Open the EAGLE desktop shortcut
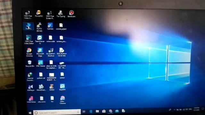Screen dimensions: 205x115 [x=52, y=87]
